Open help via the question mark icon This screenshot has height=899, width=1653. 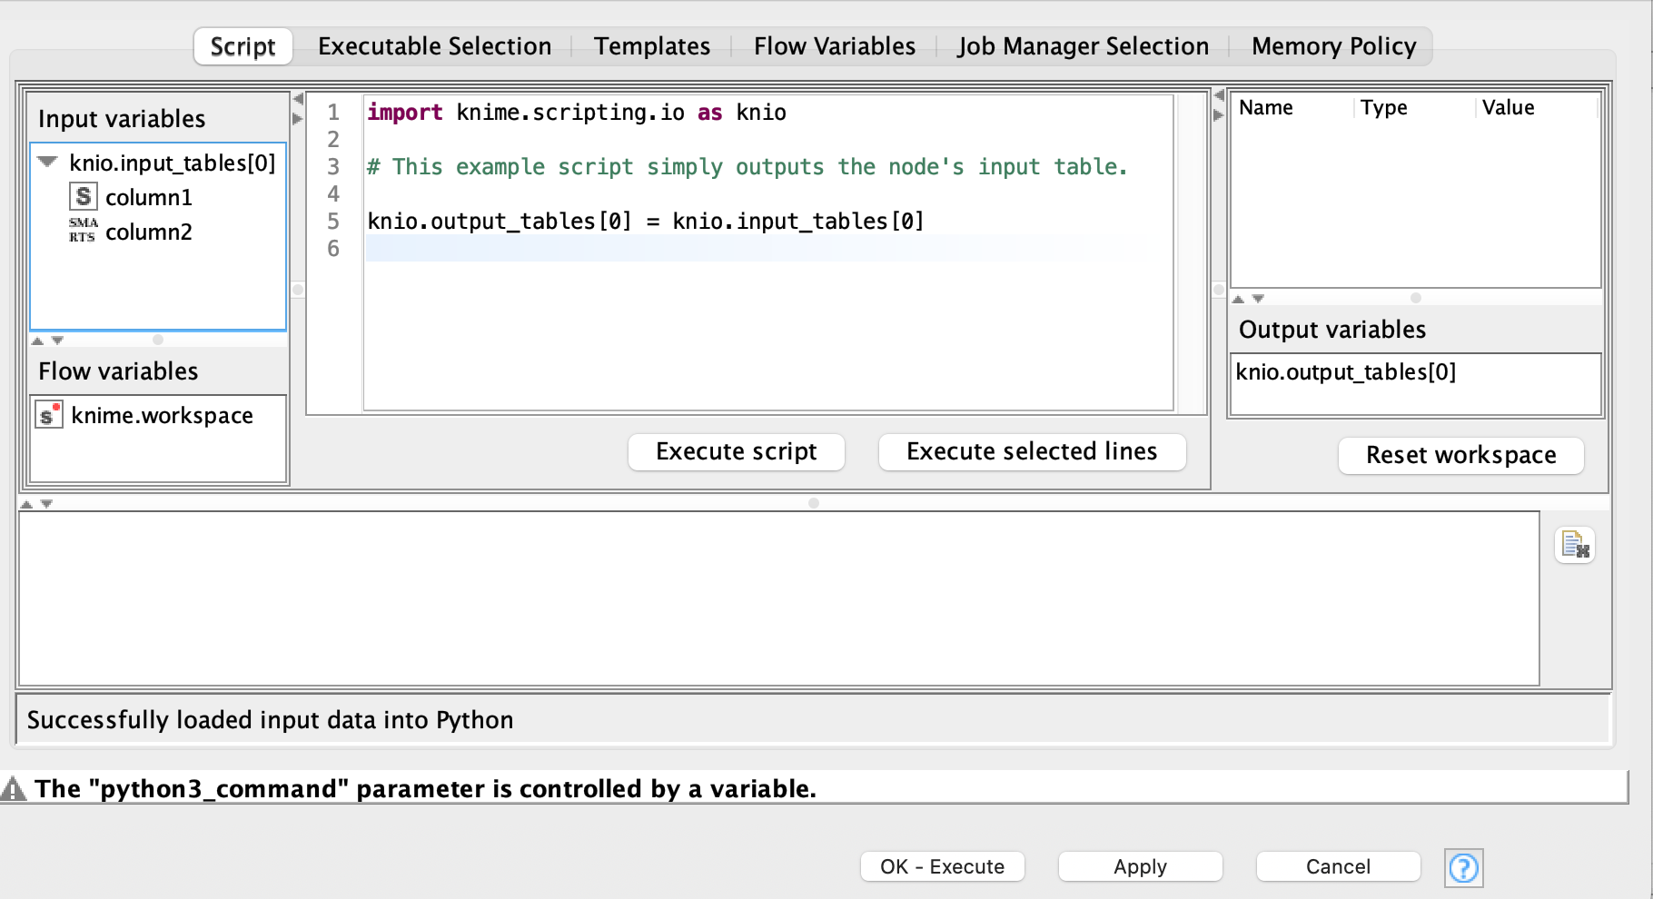pos(1463,868)
